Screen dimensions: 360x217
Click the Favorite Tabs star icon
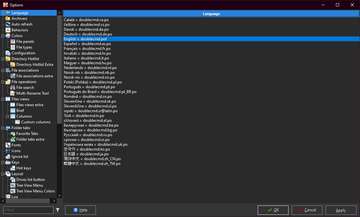tap(13, 134)
